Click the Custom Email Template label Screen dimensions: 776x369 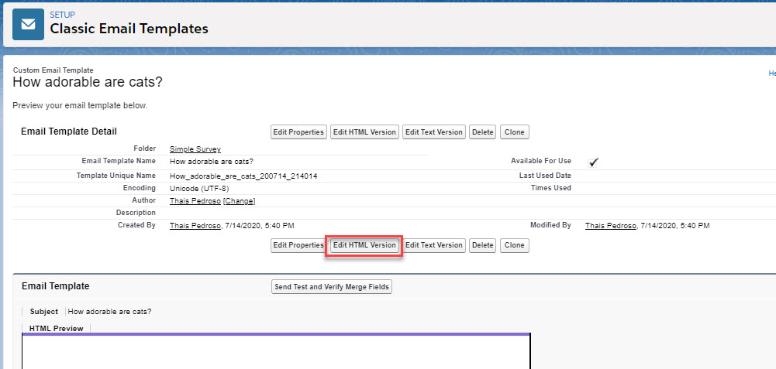[x=53, y=70]
